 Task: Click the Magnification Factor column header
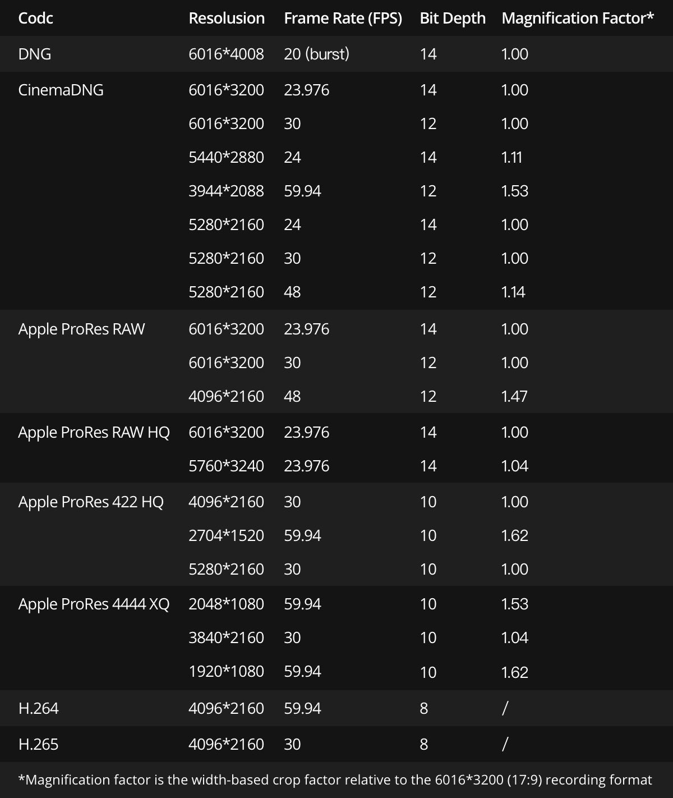click(577, 19)
